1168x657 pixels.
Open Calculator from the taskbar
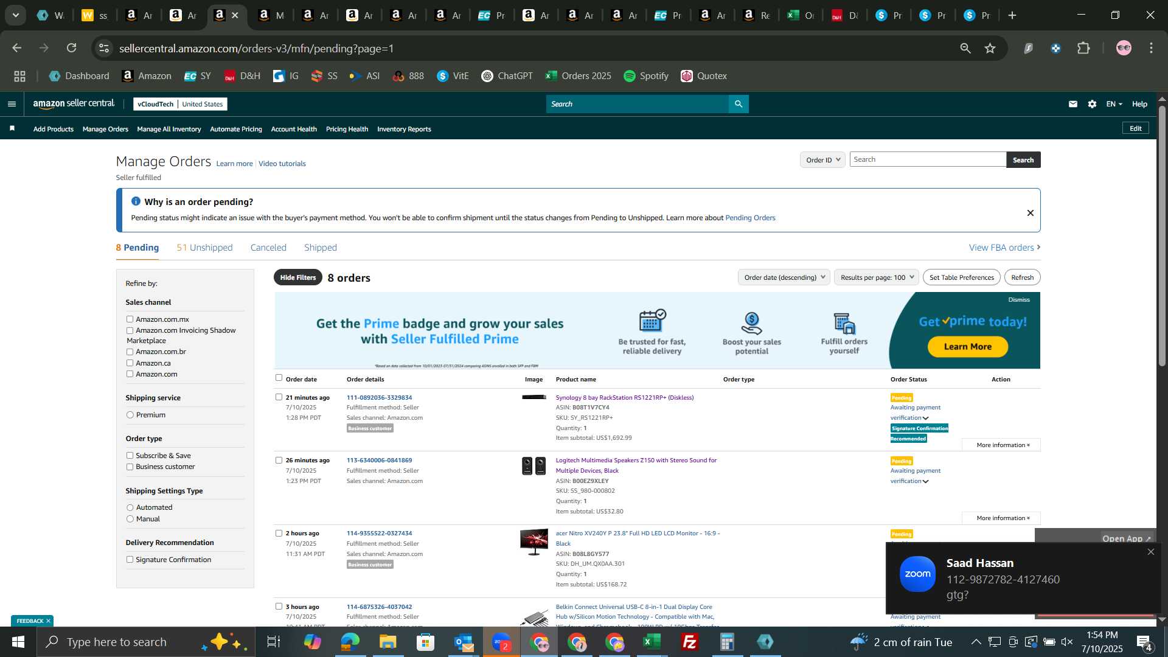728,642
